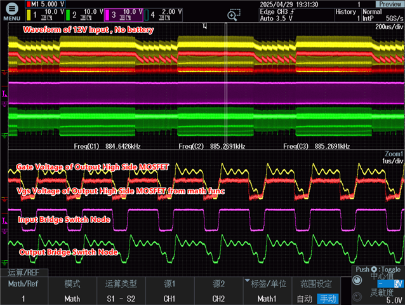
Task: Toggle range setting to 手动 (manual)
Action: [x=329, y=298]
